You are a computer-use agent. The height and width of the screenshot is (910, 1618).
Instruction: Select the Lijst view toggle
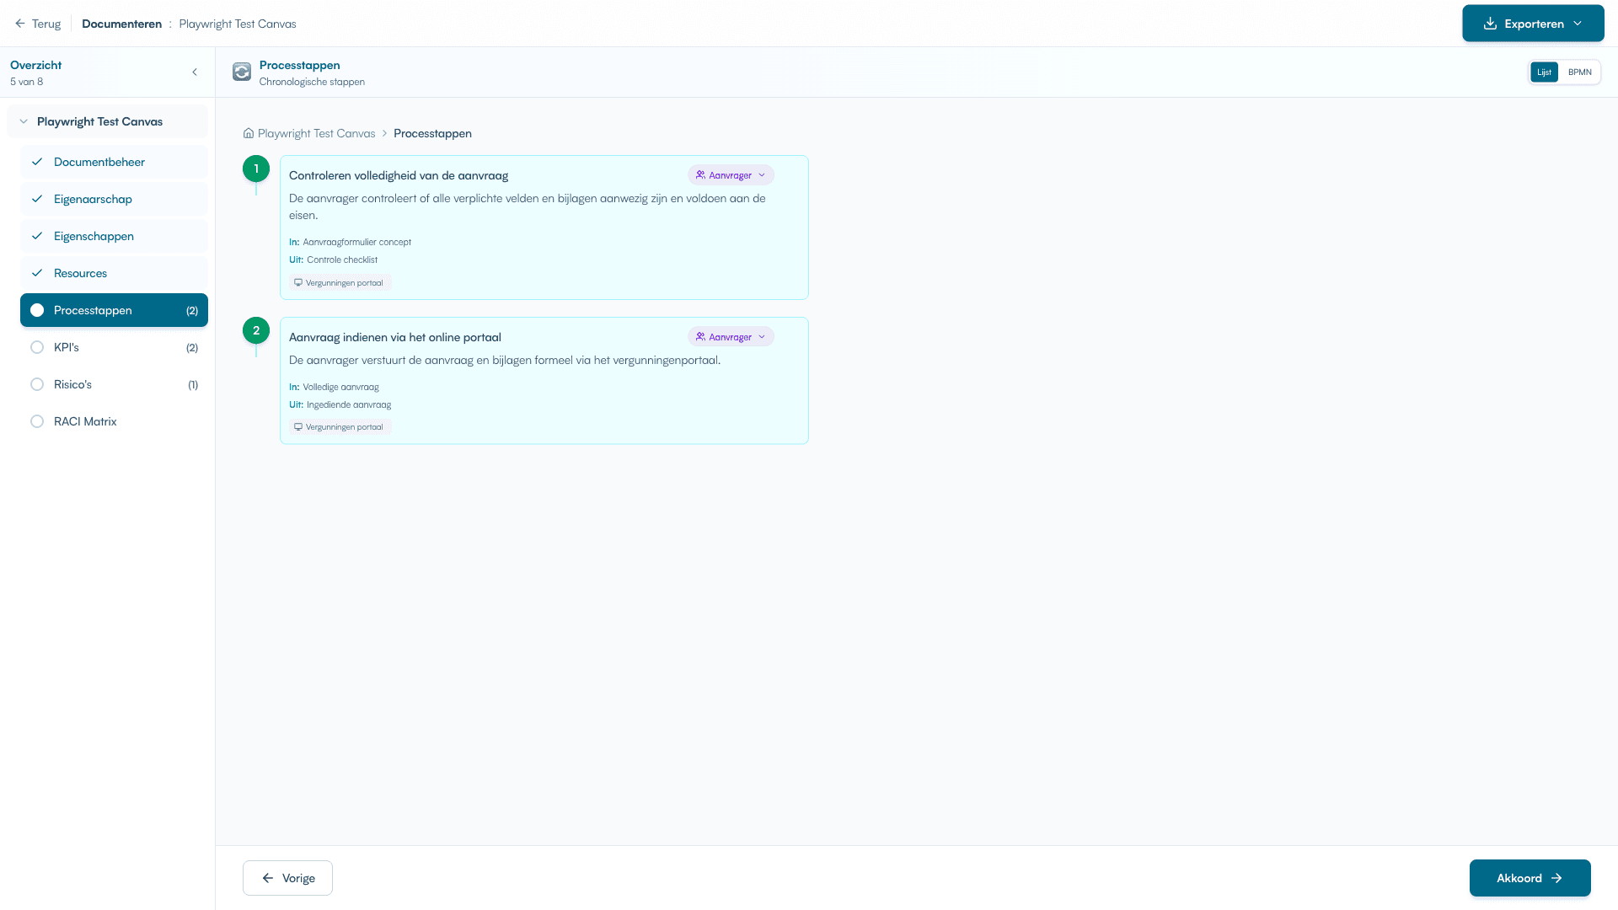click(1544, 72)
